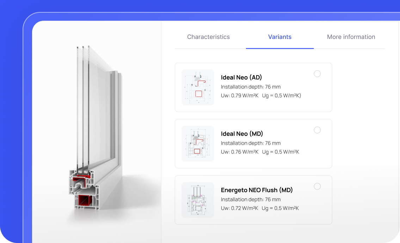This screenshot has height=243, width=400.
Task: Open the More information tab
Action: (x=351, y=37)
